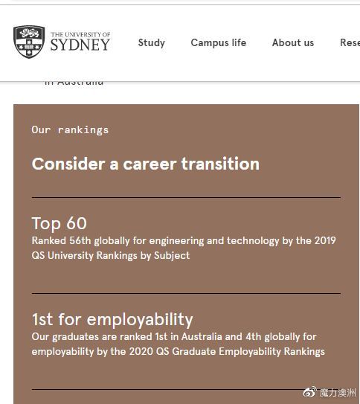Click the small "THE UNIVERSITY OF" logo text

(80, 34)
